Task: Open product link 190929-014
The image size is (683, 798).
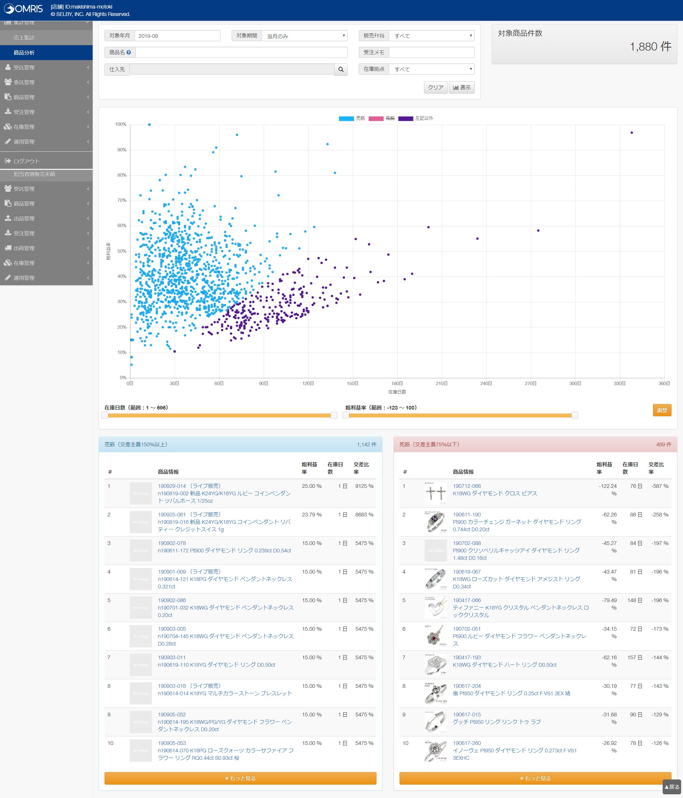Action: click(172, 486)
